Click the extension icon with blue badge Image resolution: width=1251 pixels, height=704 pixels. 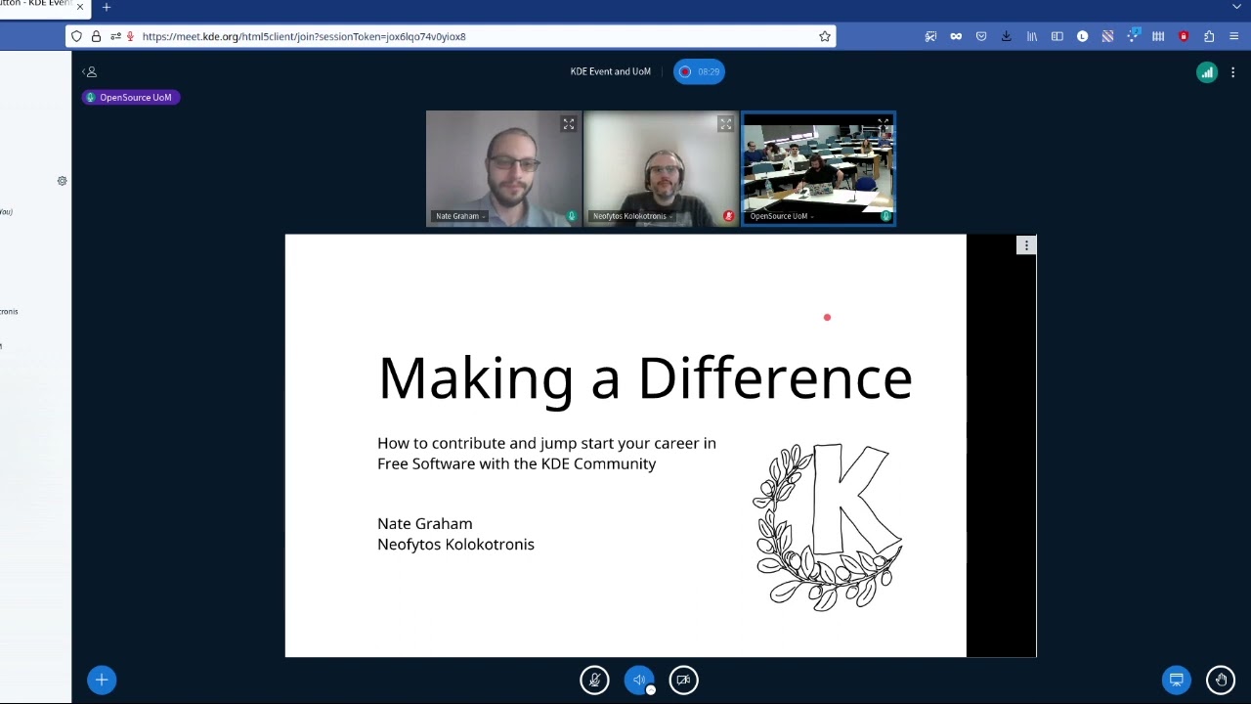[x=1133, y=36]
